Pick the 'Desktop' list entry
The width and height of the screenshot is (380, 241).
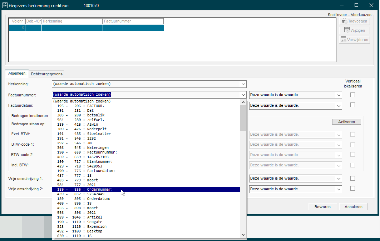(x=146, y=231)
